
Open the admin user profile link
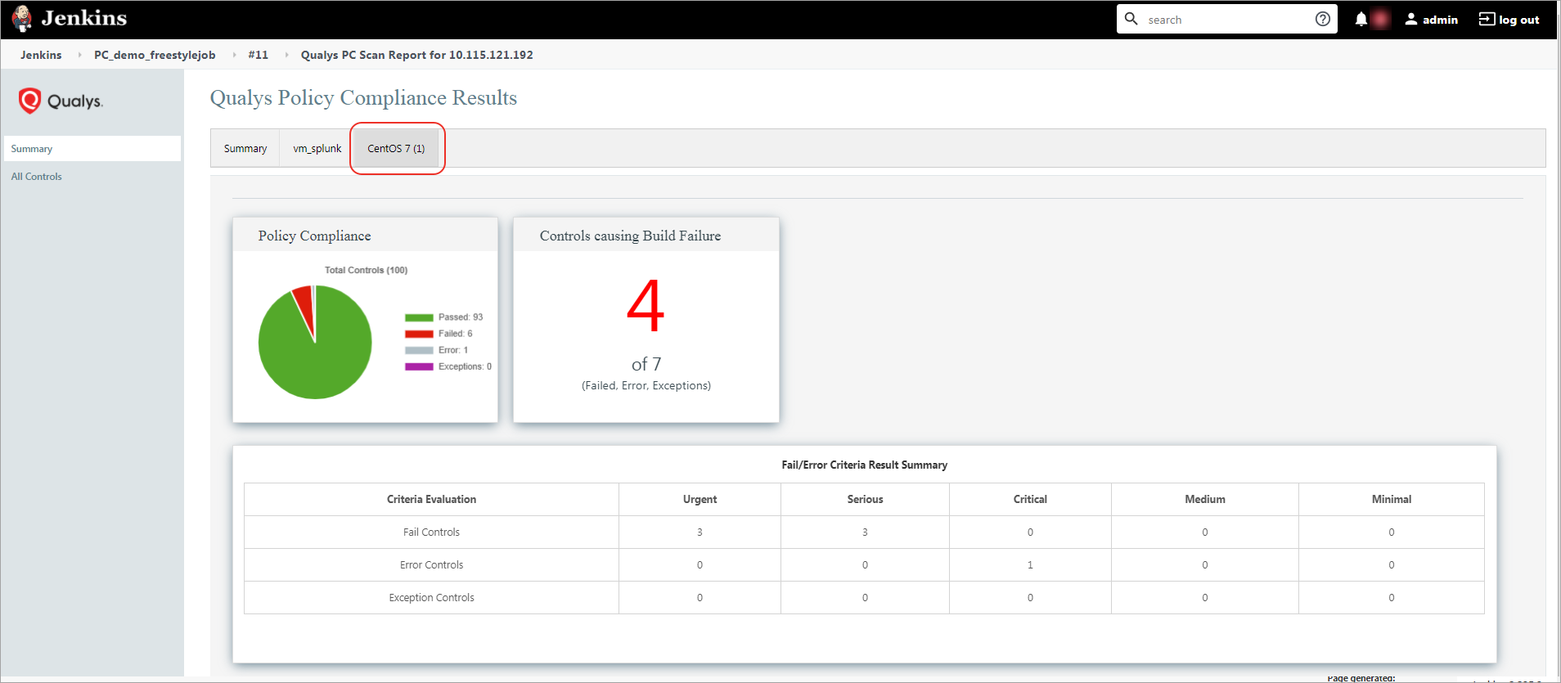pyautogui.click(x=1440, y=20)
